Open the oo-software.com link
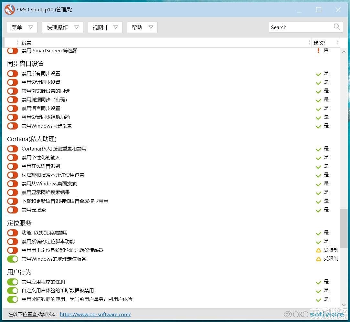Viewport: 350px width, 322px height. 95,314
